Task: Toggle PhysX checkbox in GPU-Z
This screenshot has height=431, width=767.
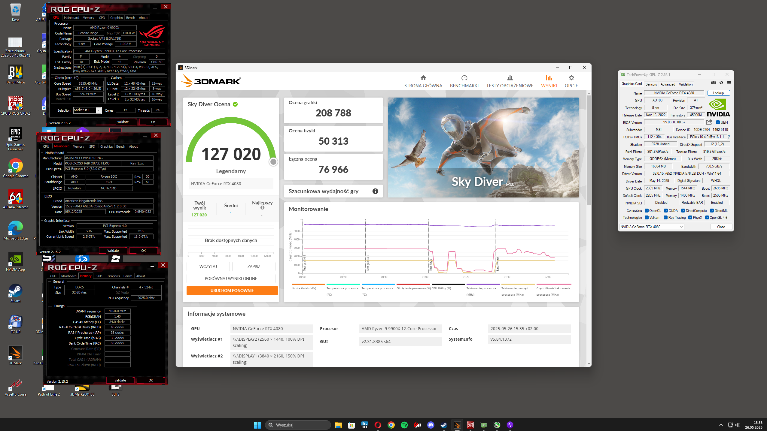Action: coord(690,218)
